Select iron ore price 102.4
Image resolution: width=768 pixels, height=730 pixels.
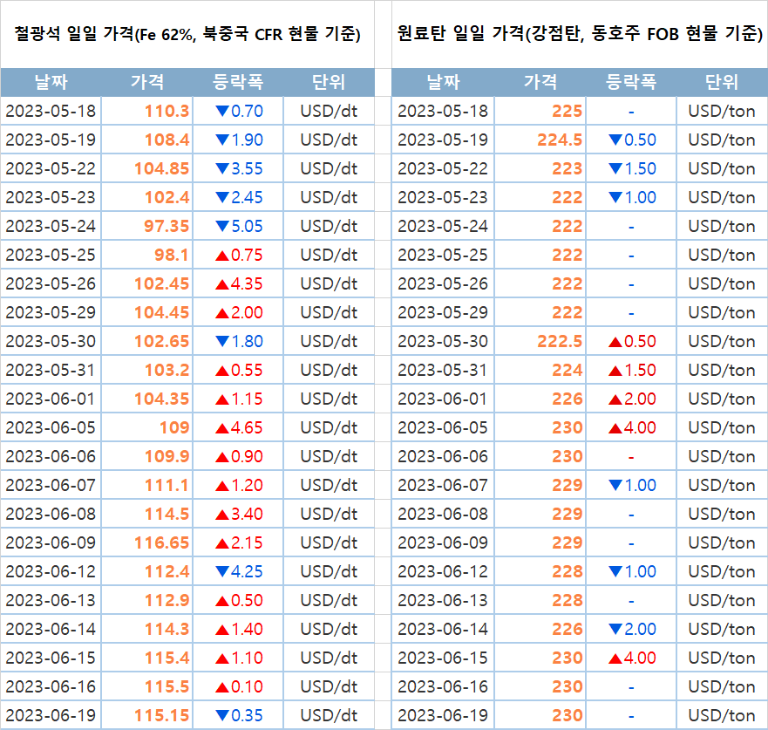pyautogui.click(x=167, y=197)
